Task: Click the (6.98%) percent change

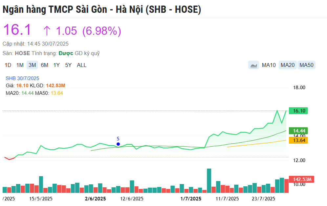Action: click(102, 31)
